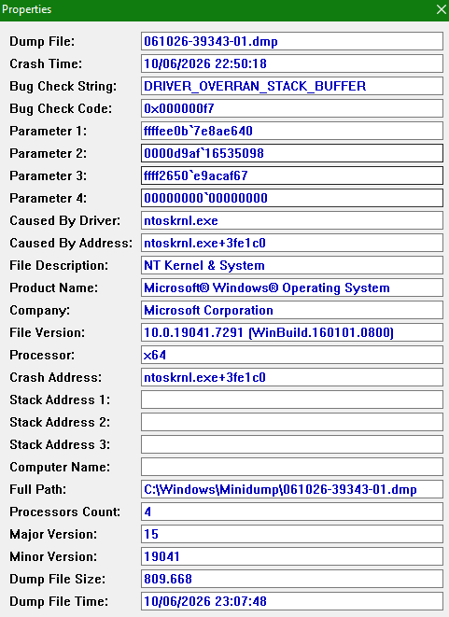449x617 pixels.
Task: Click the empty Stack Address 2 field
Action: pyautogui.click(x=292, y=423)
